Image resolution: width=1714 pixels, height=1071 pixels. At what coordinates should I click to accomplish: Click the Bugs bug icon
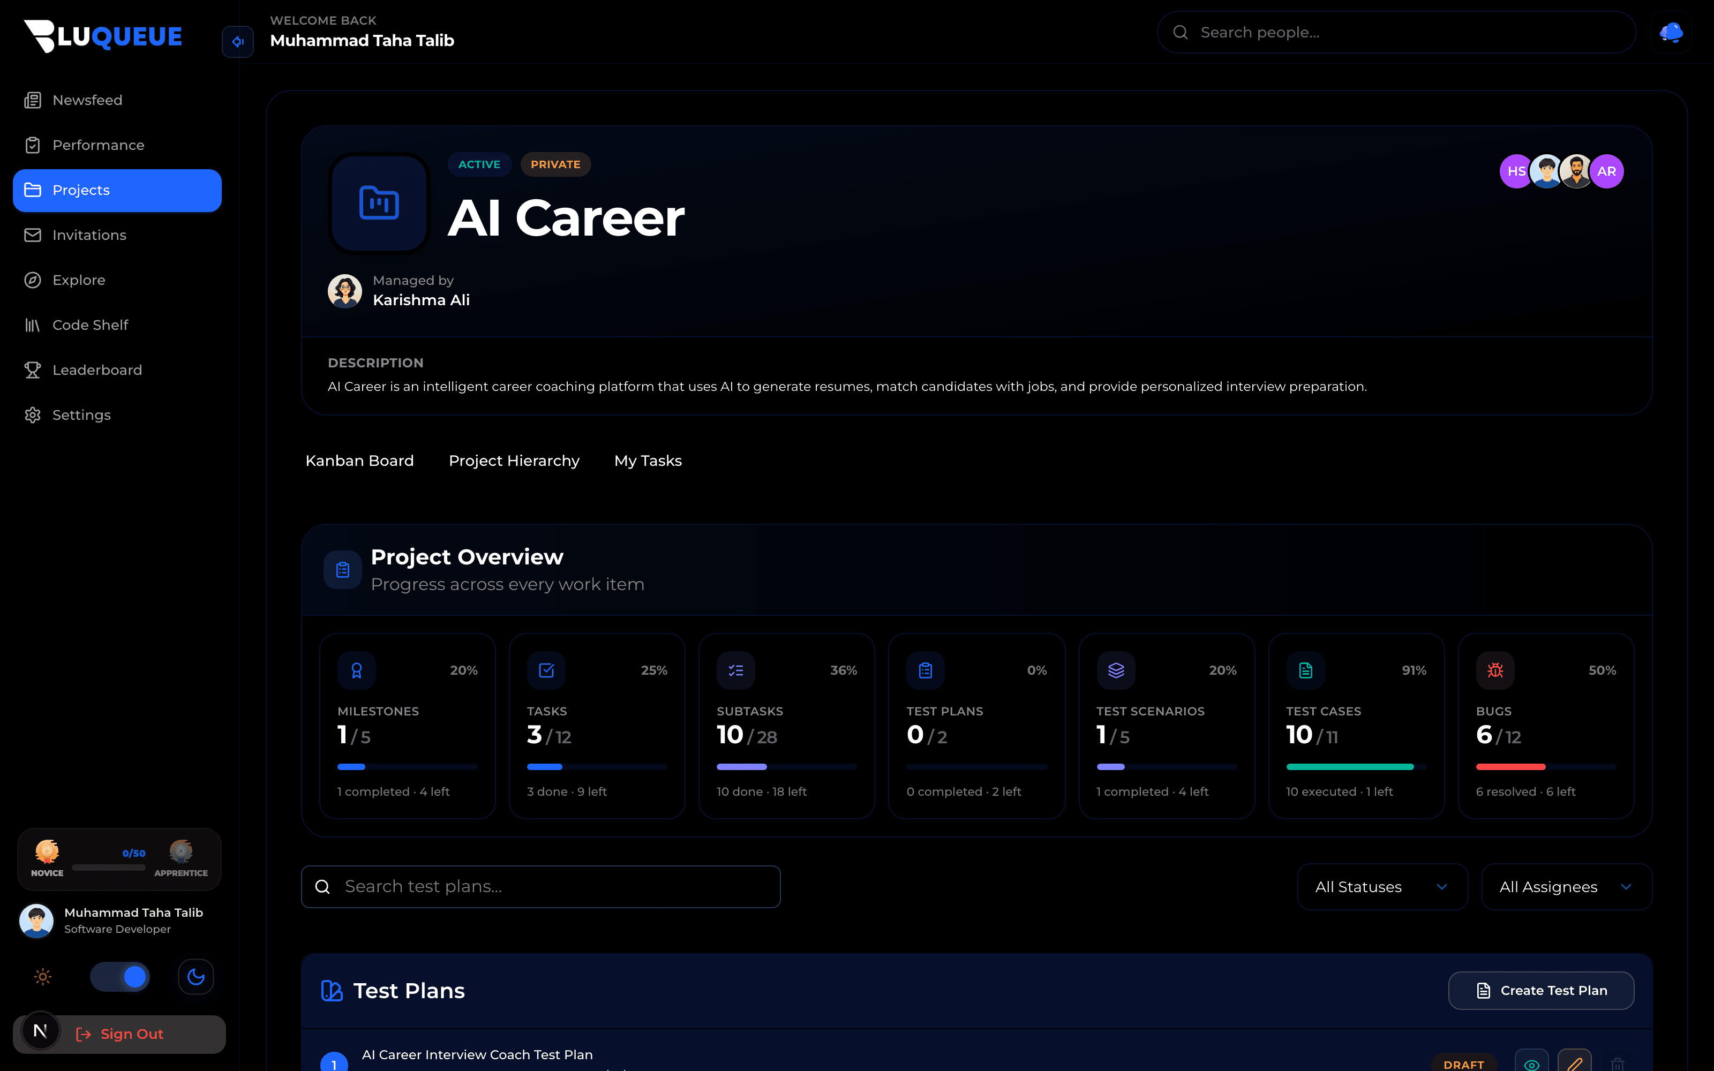tap(1495, 670)
